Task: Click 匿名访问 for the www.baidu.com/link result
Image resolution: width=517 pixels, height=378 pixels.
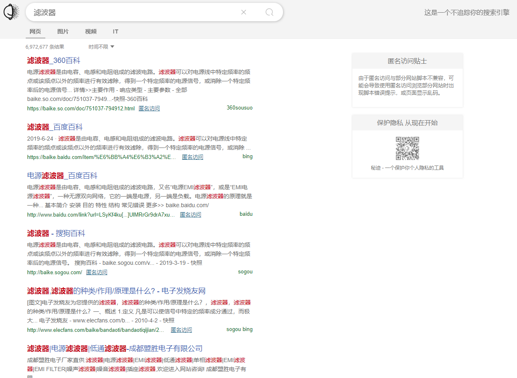Action: [x=190, y=215]
